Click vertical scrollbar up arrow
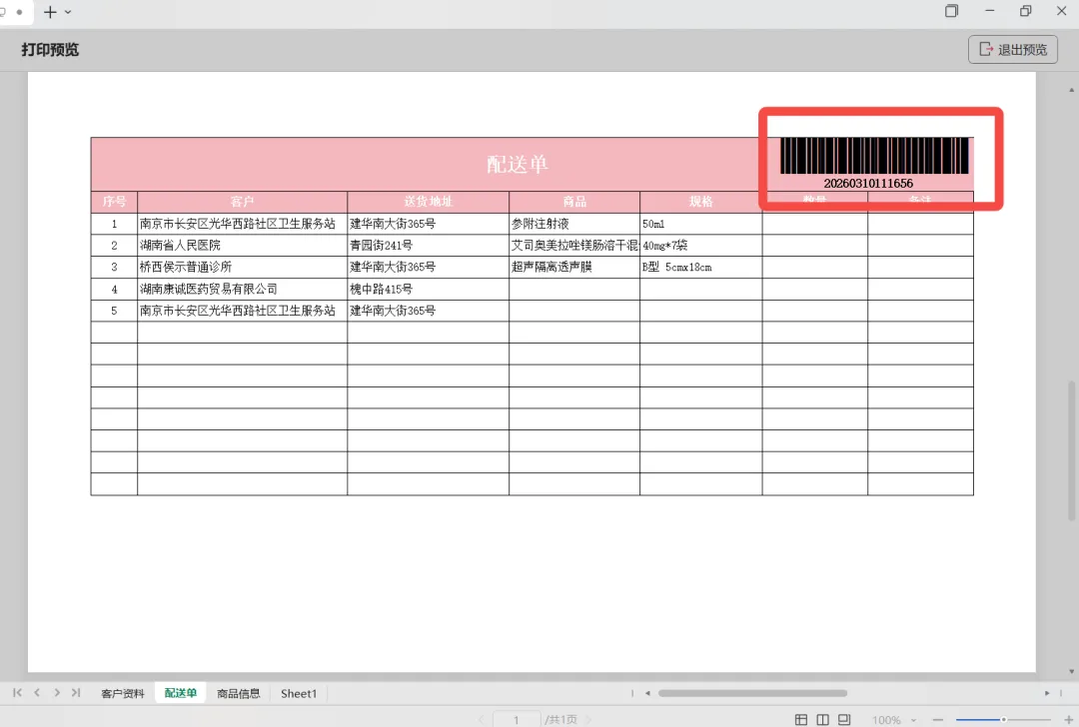Image resolution: width=1079 pixels, height=727 pixels. coord(1071,90)
